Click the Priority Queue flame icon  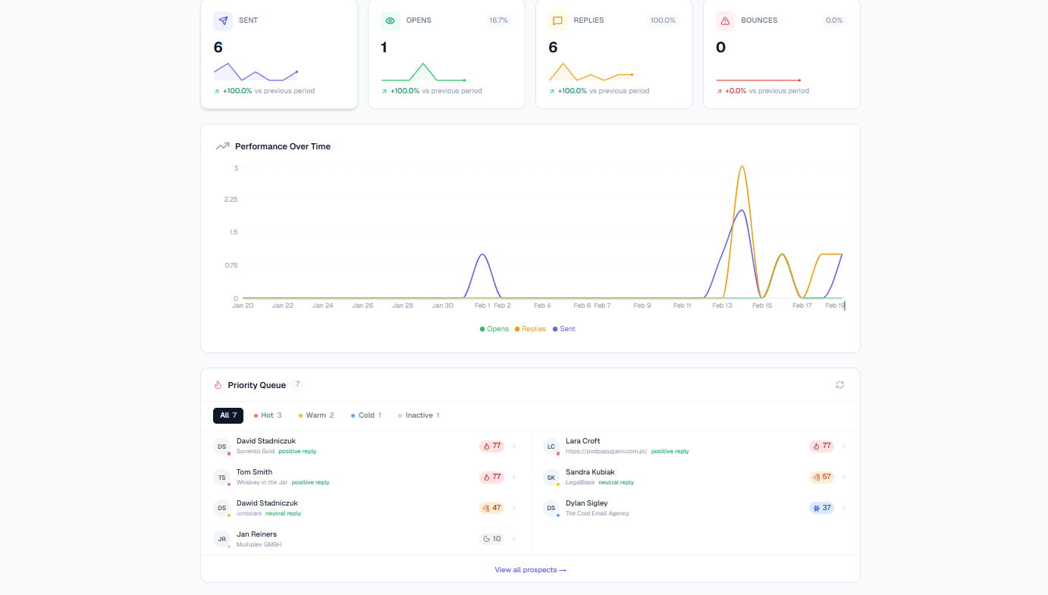[217, 384]
